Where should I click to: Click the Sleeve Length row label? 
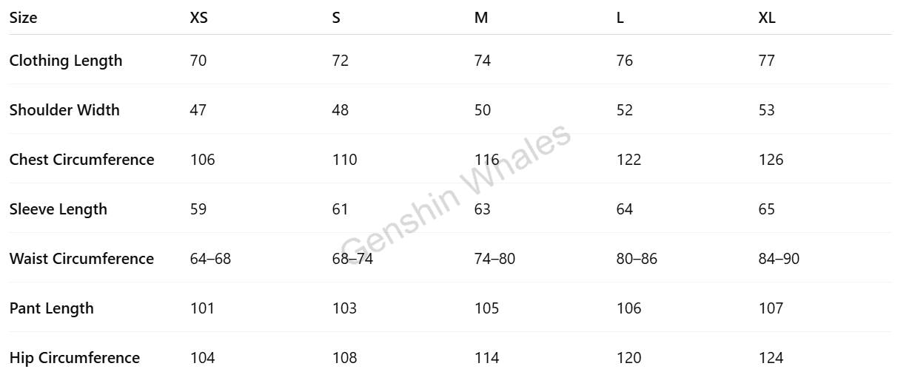coord(58,209)
